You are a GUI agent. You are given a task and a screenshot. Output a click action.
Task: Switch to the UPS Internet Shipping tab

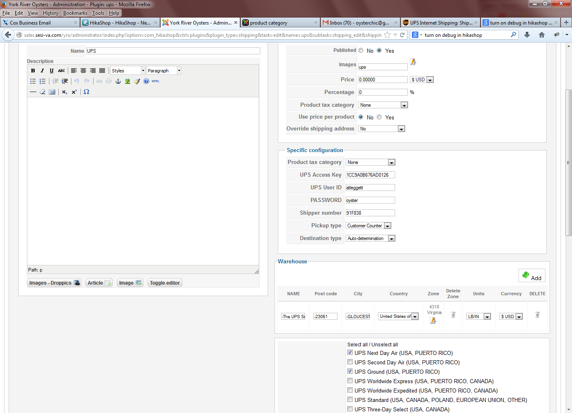[440, 22]
